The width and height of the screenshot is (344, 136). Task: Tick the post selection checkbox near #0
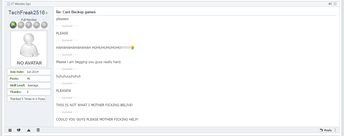pyautogui.click(x=335, y=4)
